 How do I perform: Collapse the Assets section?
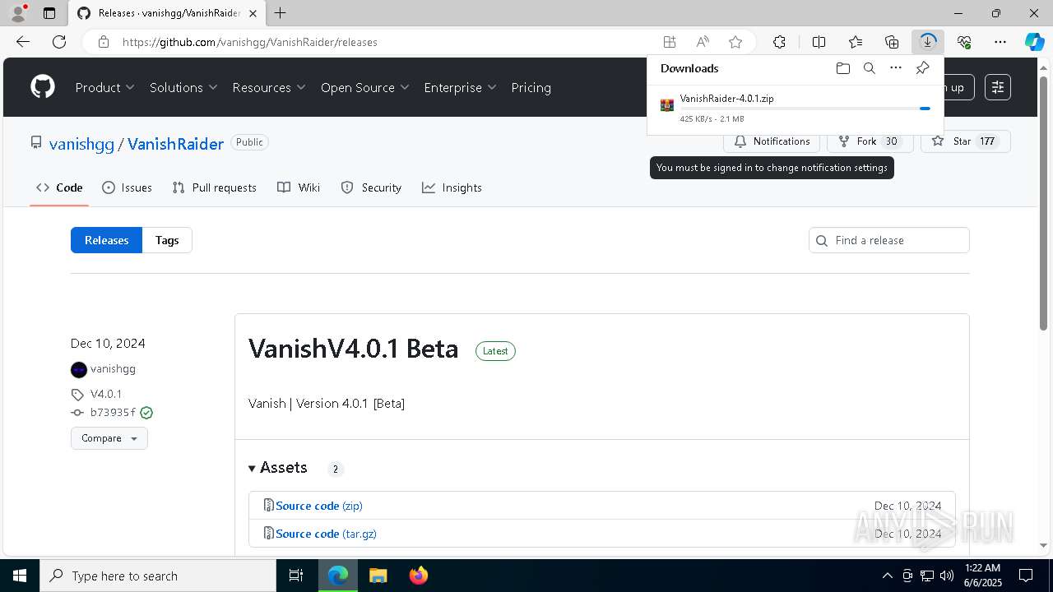[278, 468]
